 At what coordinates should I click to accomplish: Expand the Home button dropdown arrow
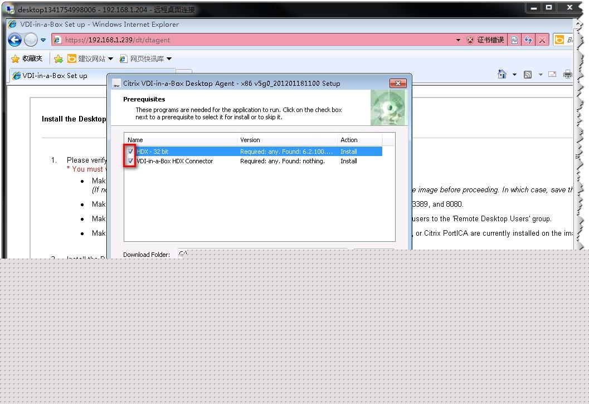(515, 75)
